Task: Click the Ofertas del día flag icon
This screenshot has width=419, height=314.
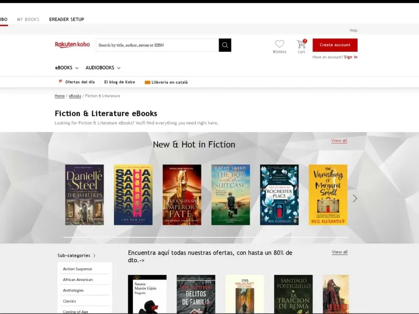Action: [x=60, y=82]
